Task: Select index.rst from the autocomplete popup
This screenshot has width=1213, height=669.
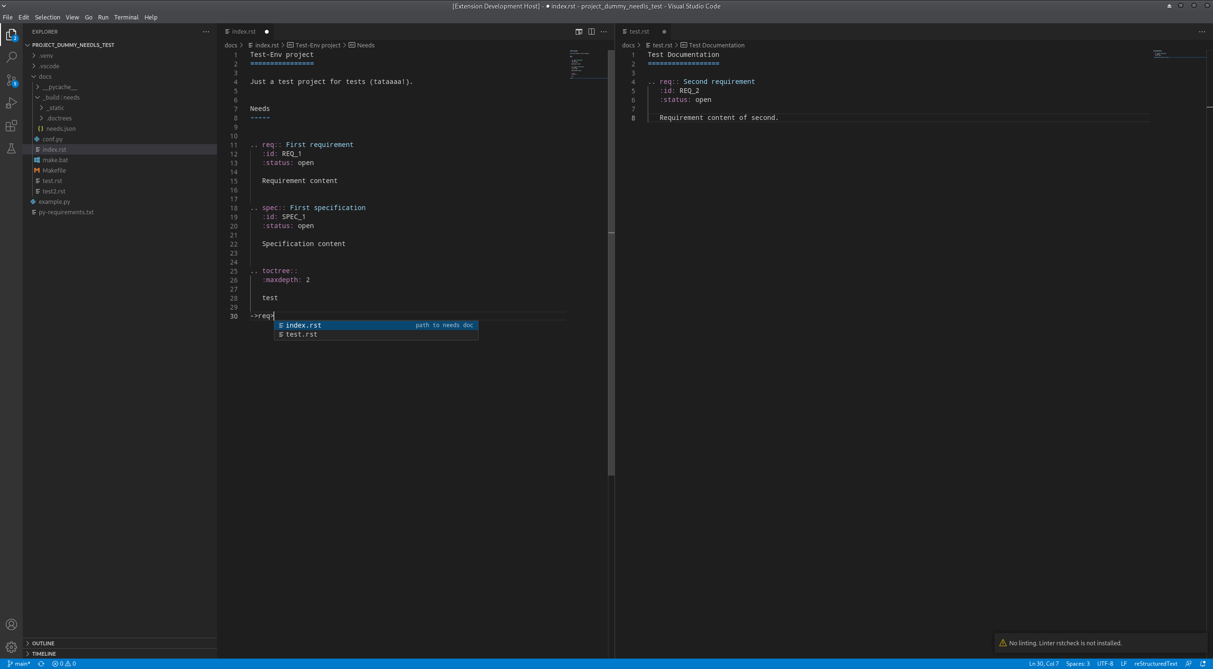Action: tap(304, 325)
